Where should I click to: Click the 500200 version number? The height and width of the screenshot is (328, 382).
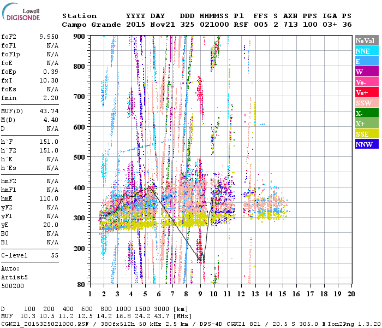pos(13,286)
